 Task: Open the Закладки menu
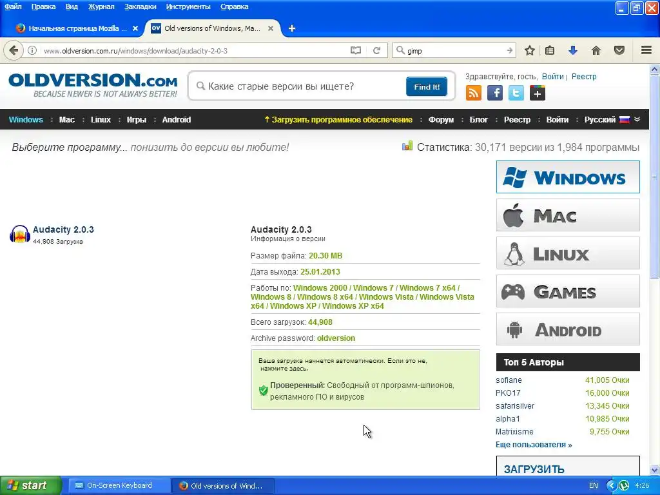point(140,6)
